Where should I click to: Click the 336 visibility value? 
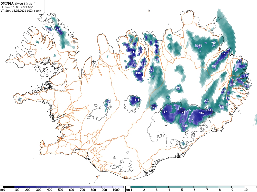[x=214, y=66]
